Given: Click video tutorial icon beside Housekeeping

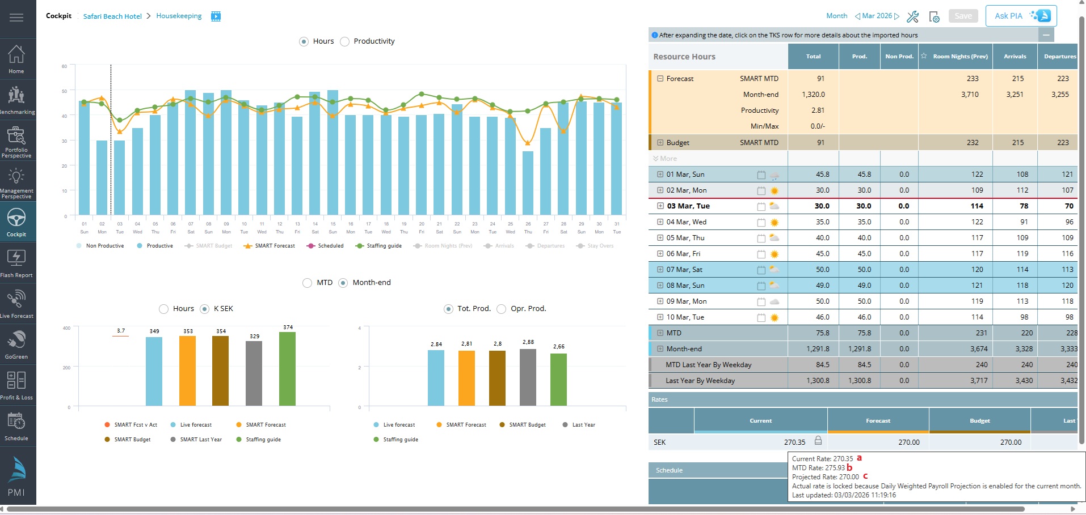Looking at the screenshot, I should click(x=216, y=16).
